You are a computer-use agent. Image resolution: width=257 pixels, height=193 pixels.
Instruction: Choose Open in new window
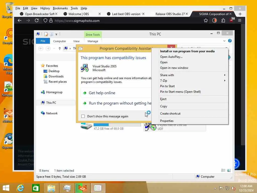point(193,68)
